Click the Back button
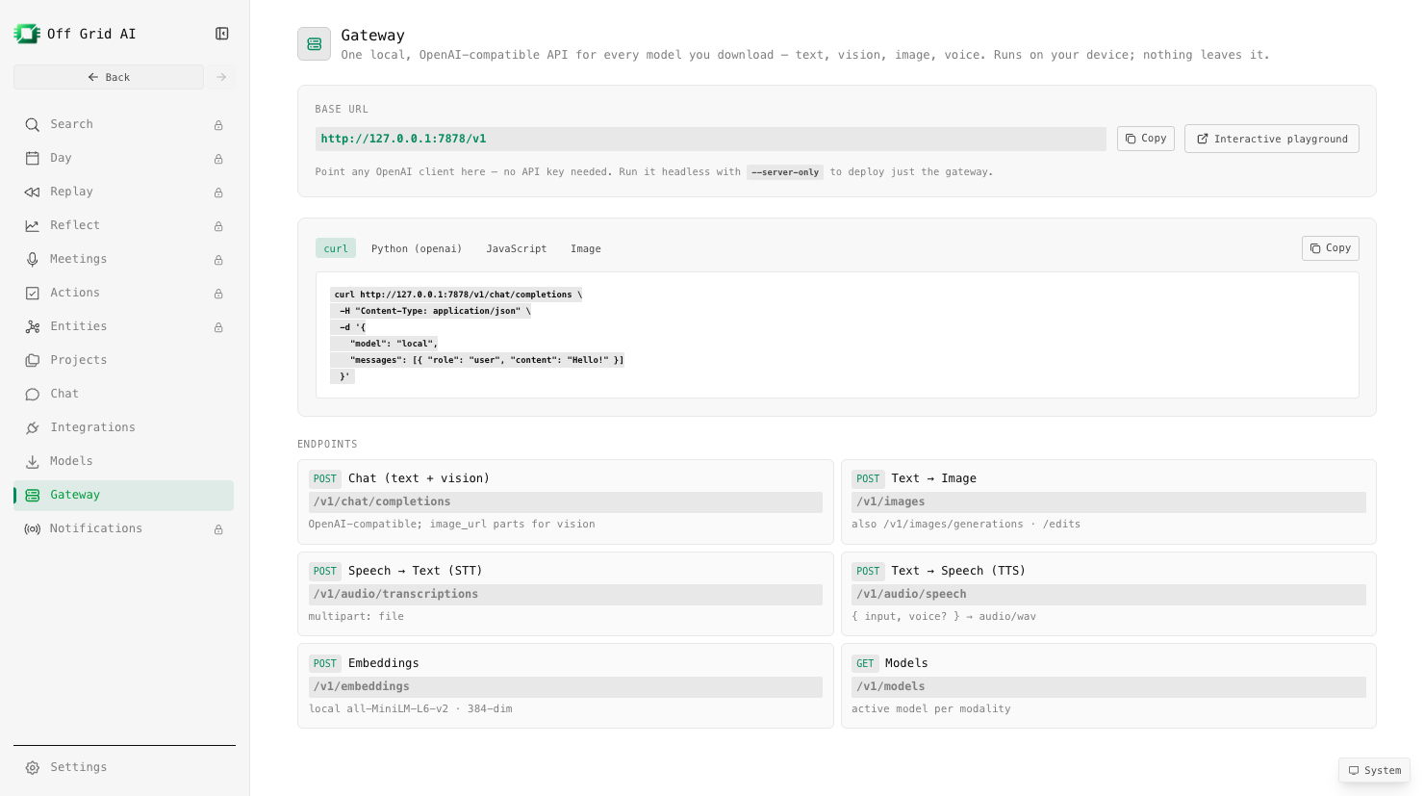The image size is (1424, 796). (x=109, y=77)
